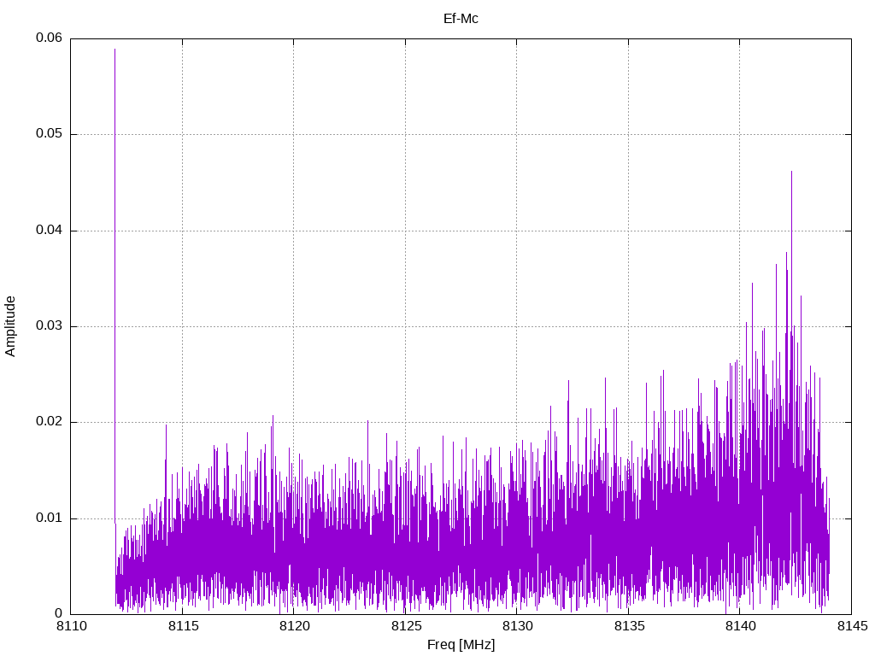Click the 8110 x-axis tick label
The width and height of the screenshot is (875, 656).
(x=72, y=626)
